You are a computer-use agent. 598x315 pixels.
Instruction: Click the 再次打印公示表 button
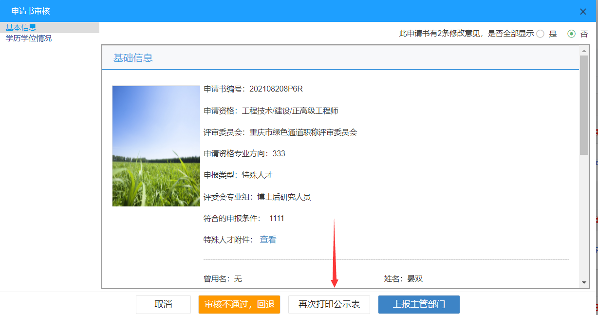329,304
